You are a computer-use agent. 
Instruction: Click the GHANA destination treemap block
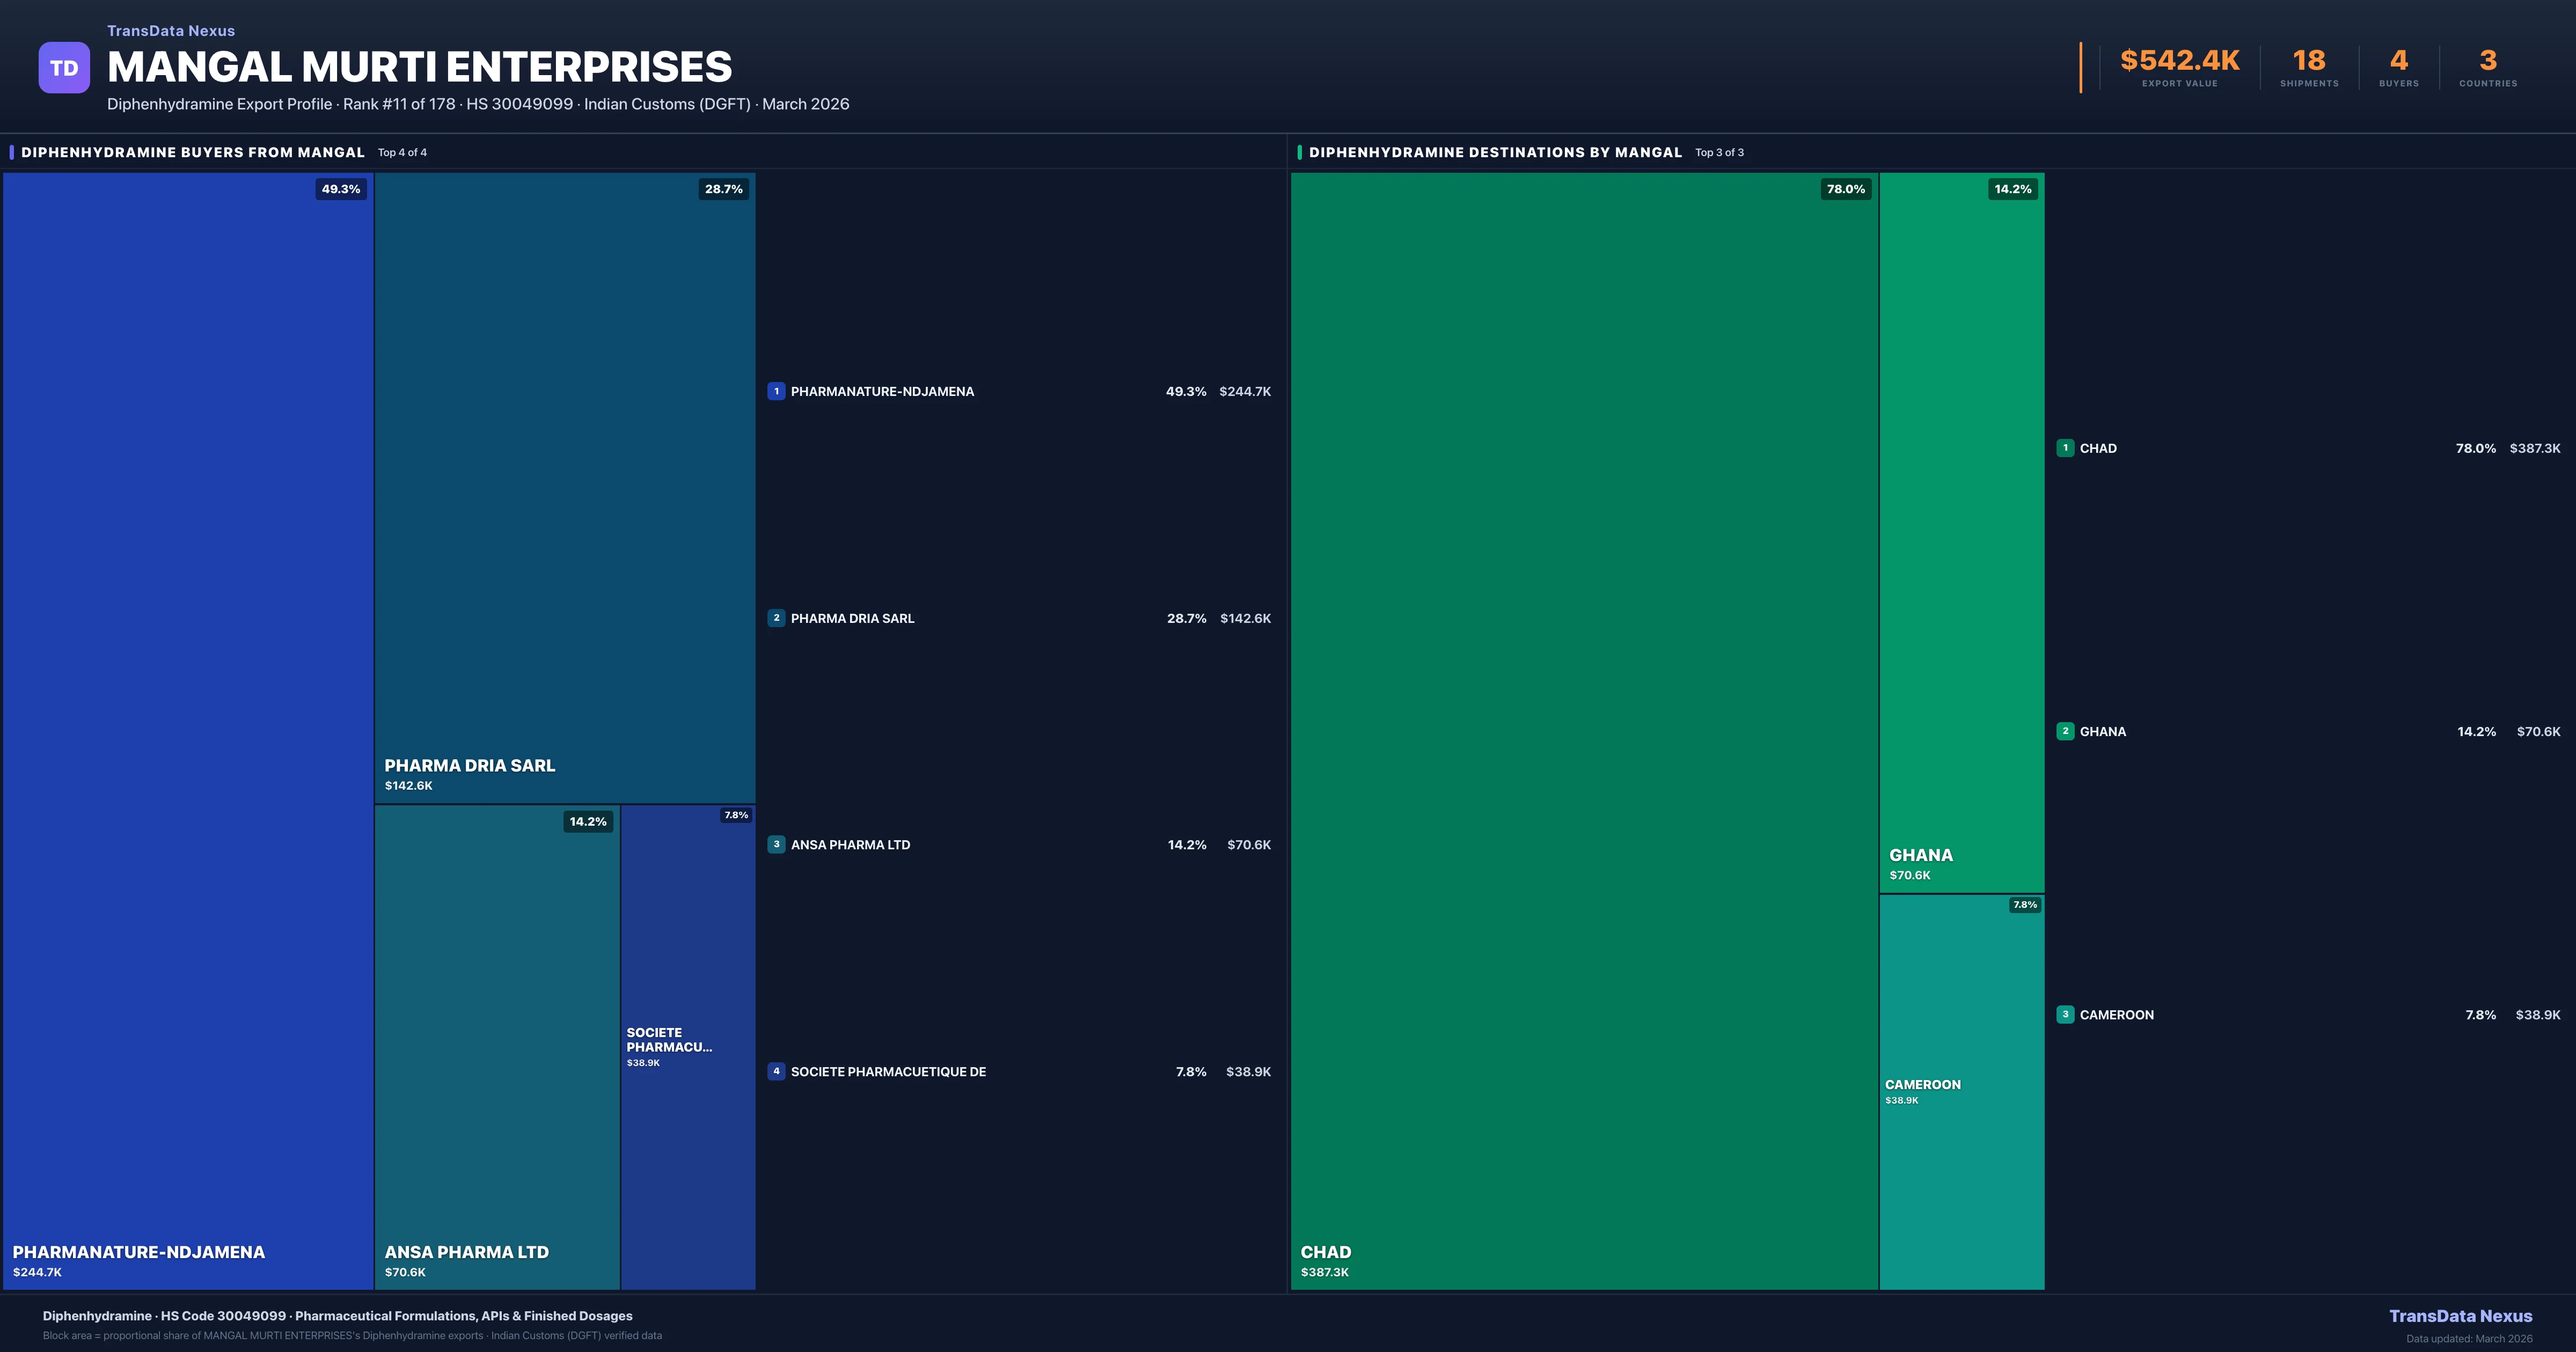point(1961,532)
